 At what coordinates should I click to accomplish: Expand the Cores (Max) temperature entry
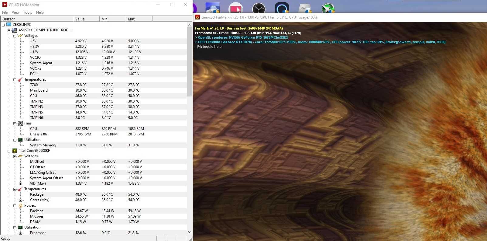[x=20, y=200]
